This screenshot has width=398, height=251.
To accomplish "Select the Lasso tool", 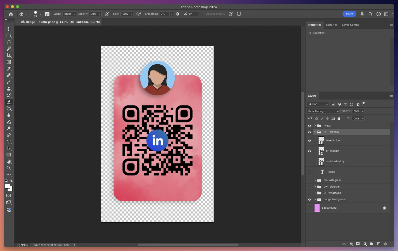I will pos(9,42).
